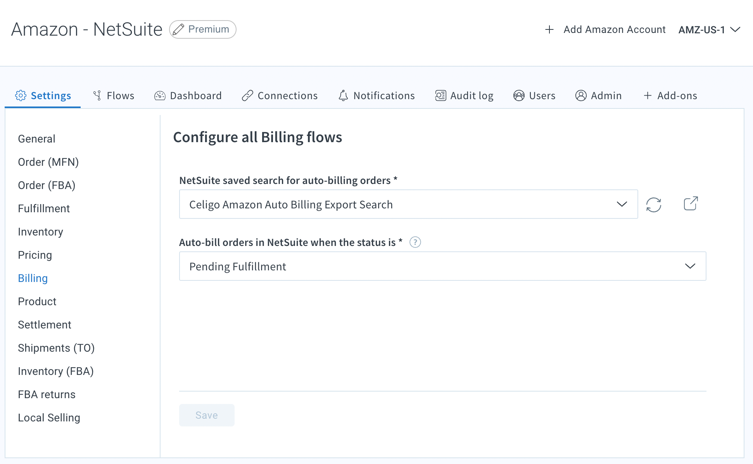Open Shipments (TO) settings section

point(56,348)
